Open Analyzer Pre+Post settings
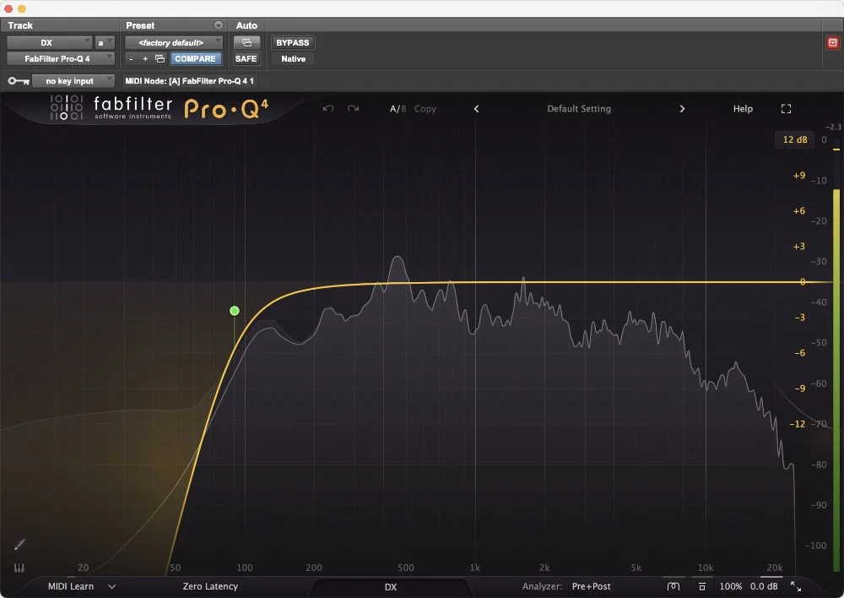Image resolution: width=844 pixels, height=598 pixels. coord(591,586)
